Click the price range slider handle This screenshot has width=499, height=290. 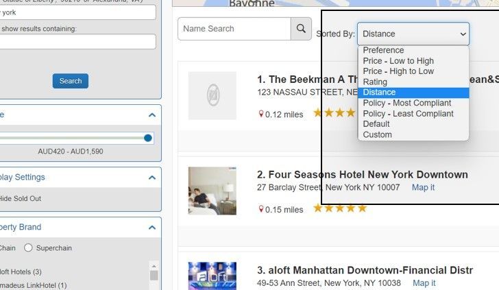point(147,138)
